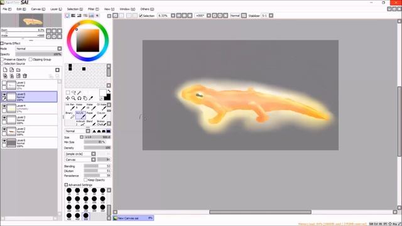Hide Layer3 with its eye toggle

coord(4,117)
